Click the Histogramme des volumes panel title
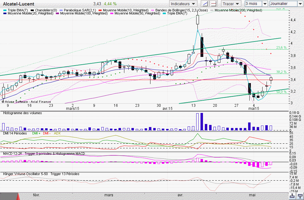Viewport: 304px width, 200px height. pyautogui.click(x=22, y=113)
